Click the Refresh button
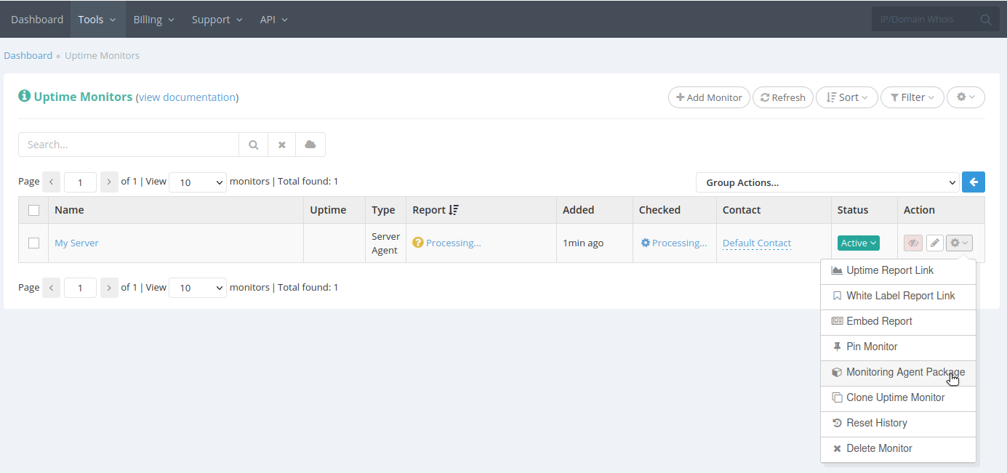This screenshot has height=473, width=1007. (x=783, y=97)
